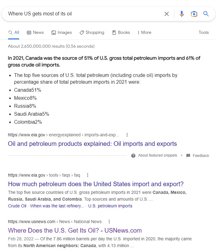Submit search using the magnifier icon

click(x=206, y=14)
